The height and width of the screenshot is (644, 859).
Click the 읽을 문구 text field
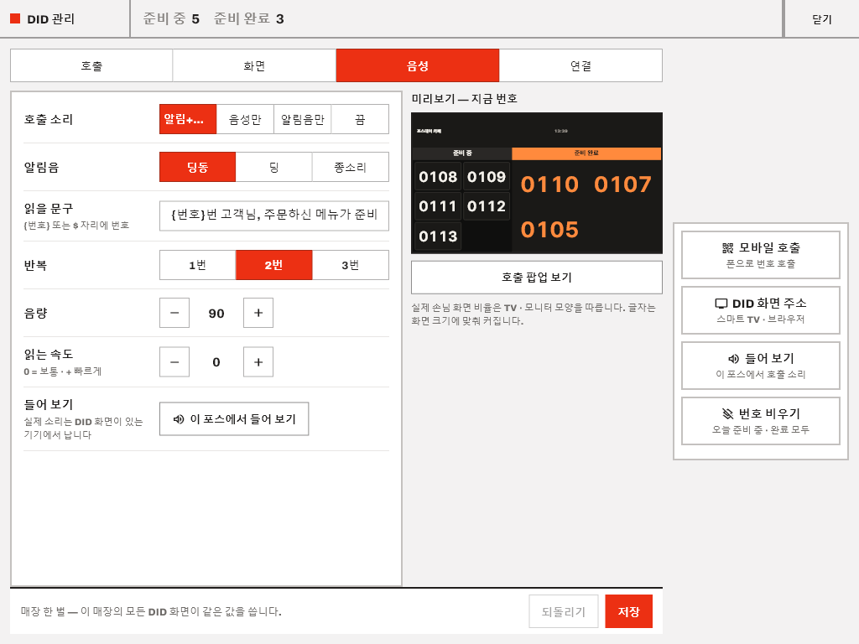274,216
